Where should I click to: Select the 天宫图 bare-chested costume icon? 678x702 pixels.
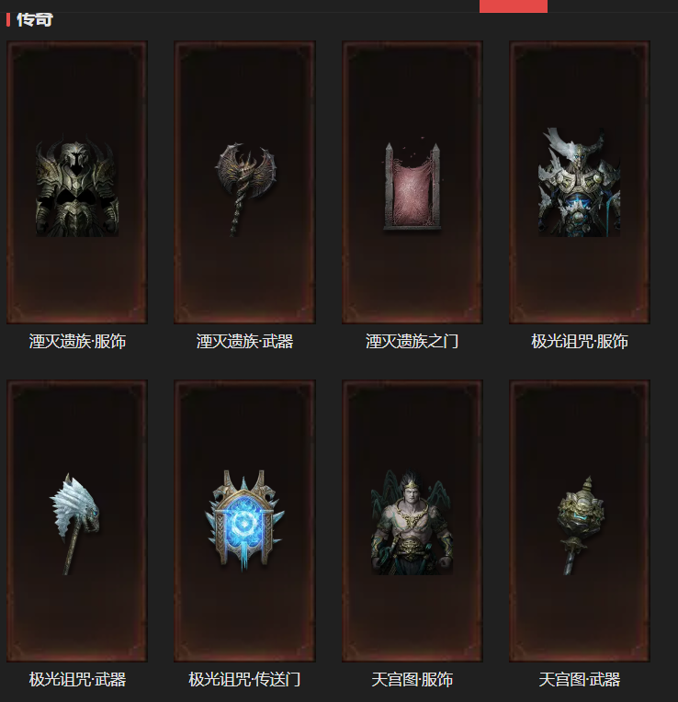tap(412, 522)
